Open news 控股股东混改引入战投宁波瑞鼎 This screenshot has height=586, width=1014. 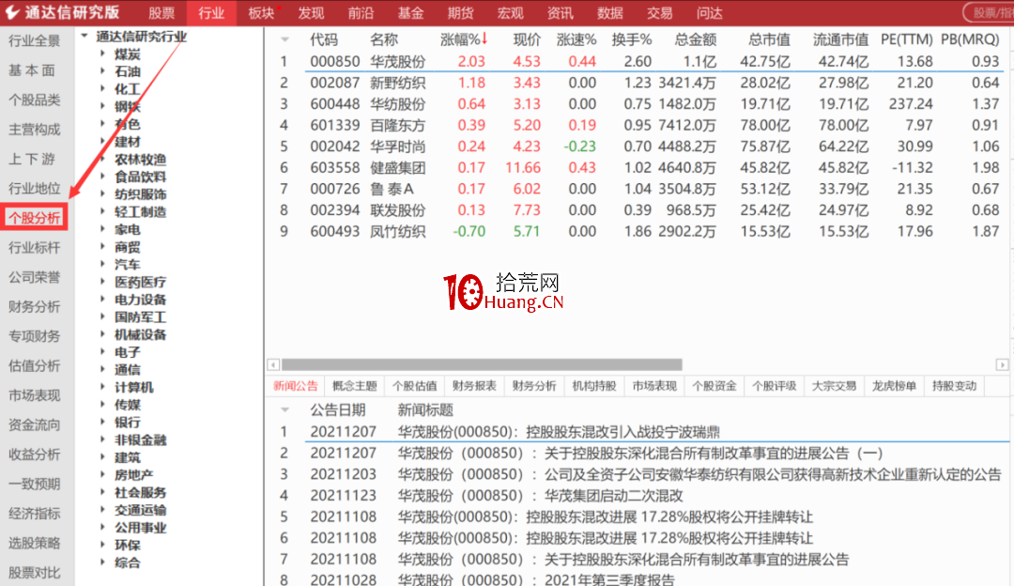[x=559, y=431]
